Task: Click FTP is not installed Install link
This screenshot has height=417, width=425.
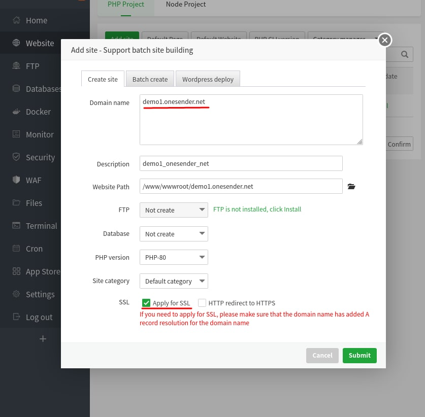Action: point(293,210)
